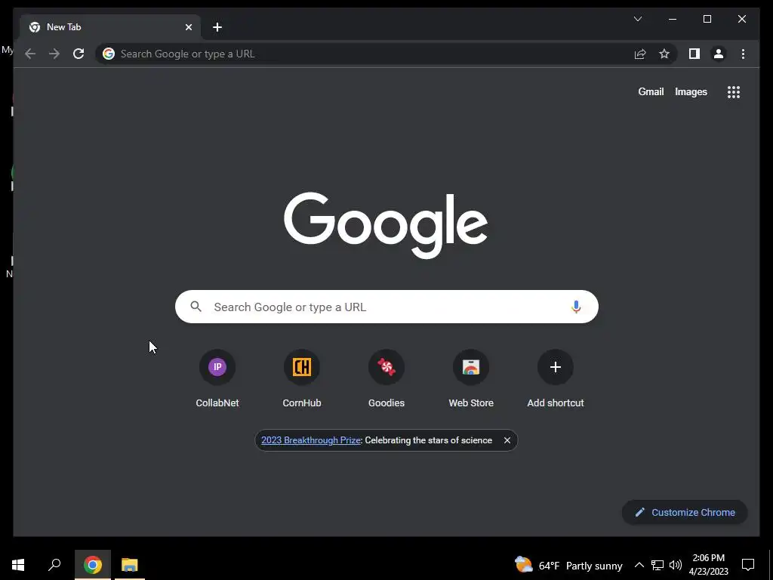Minimize the Chrome window
This screenshot has width=773, height=580.
(x=673, y=19)
